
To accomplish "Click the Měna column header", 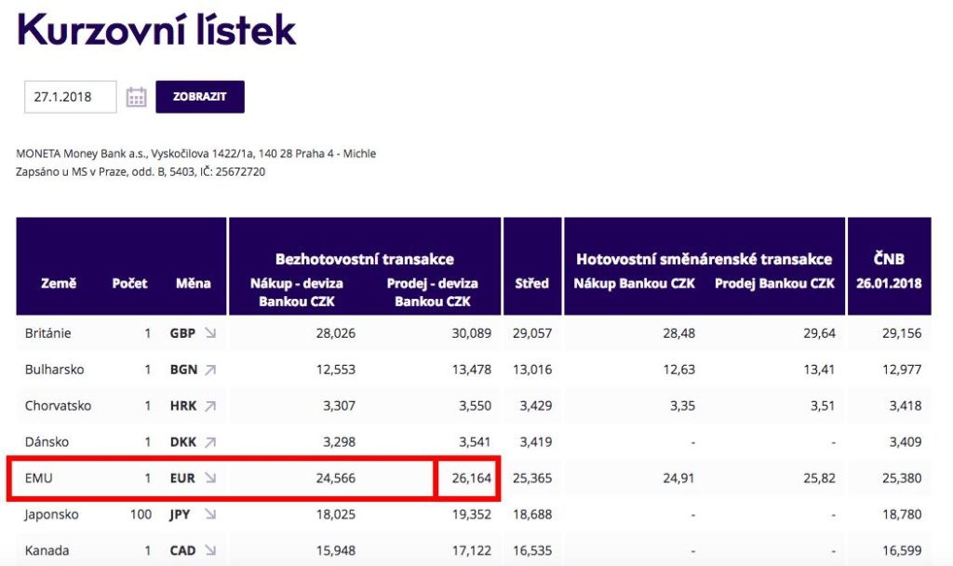I will 195,285.
